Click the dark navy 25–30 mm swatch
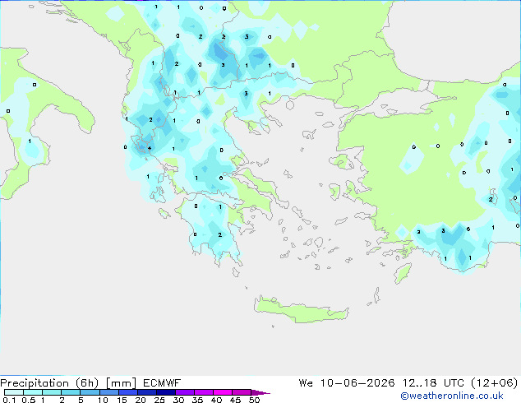Viewport: 521px width, 403px height. 166,392
